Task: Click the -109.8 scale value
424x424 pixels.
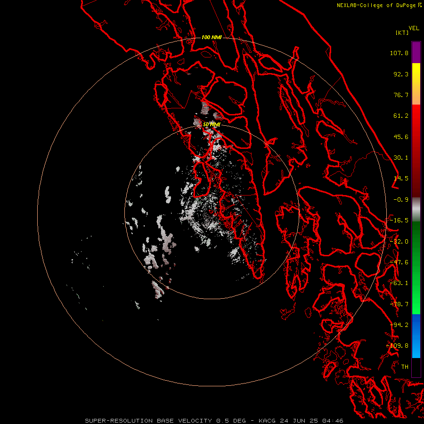Action: coord(397,346)
